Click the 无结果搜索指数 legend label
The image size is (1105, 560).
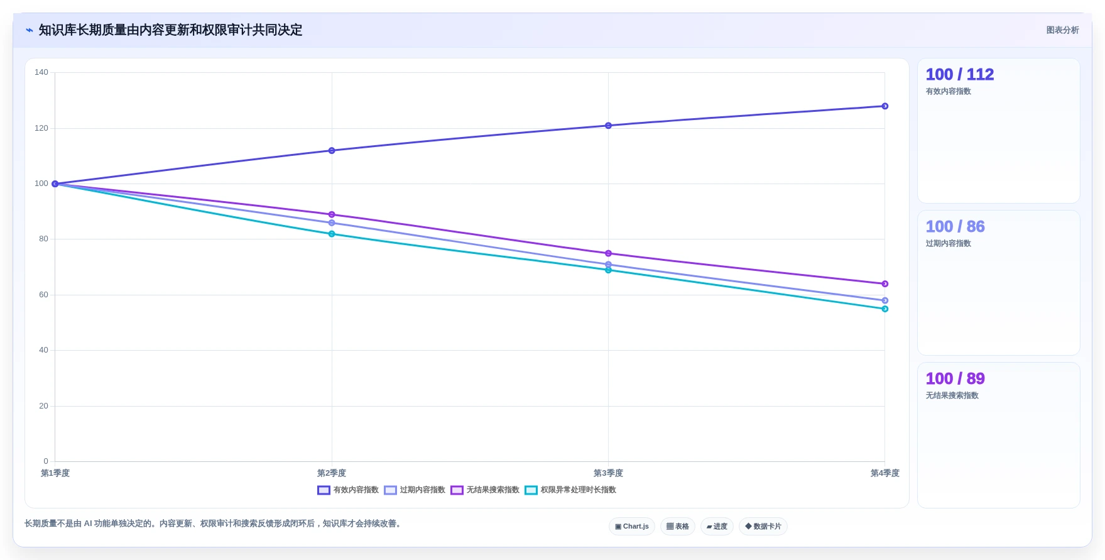(493, 490)
